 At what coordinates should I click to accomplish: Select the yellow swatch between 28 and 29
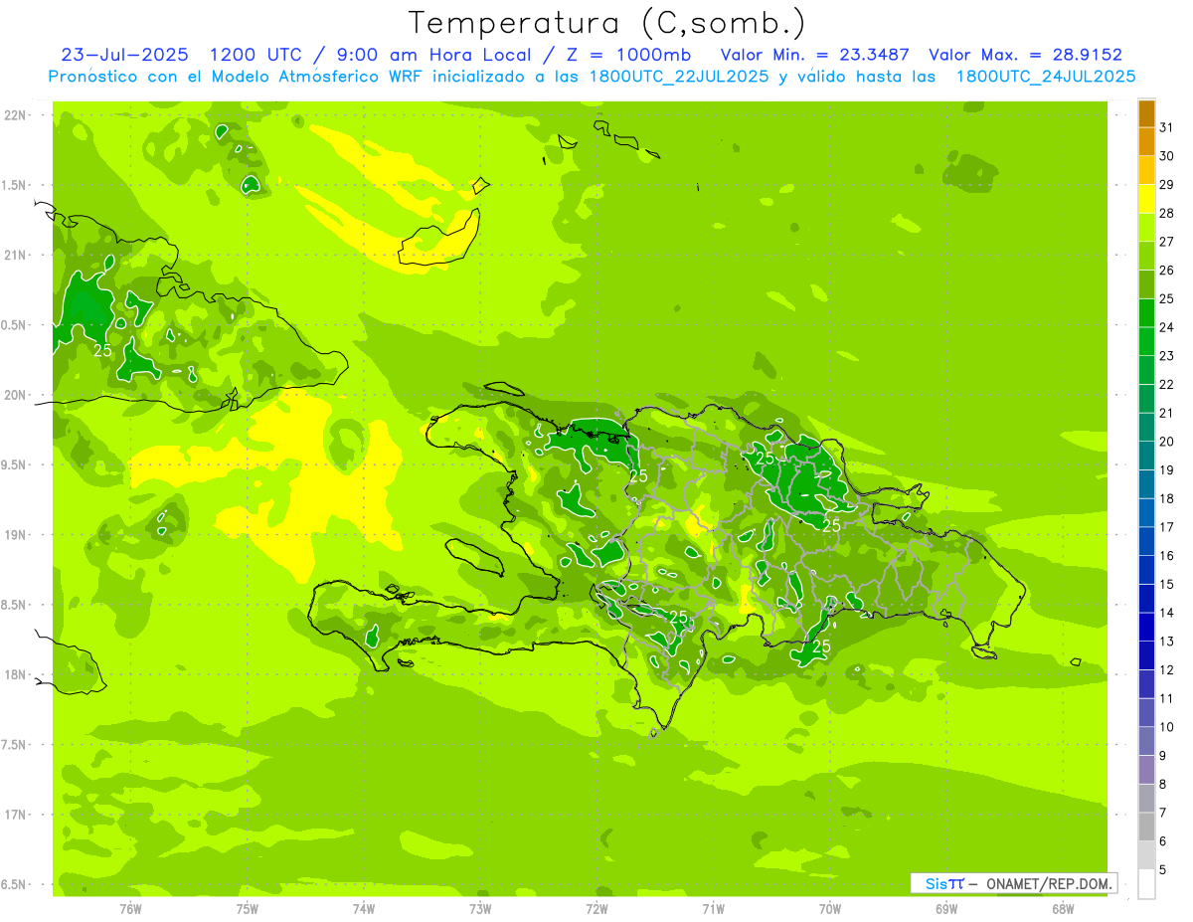tap(1146, 199)
